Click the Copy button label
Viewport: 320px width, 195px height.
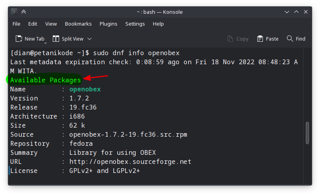click(242, 39)
